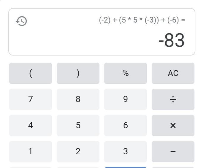This screenshot has height=168, width=198.
Task: Click the number 2 key
Action: click(78, 152)
